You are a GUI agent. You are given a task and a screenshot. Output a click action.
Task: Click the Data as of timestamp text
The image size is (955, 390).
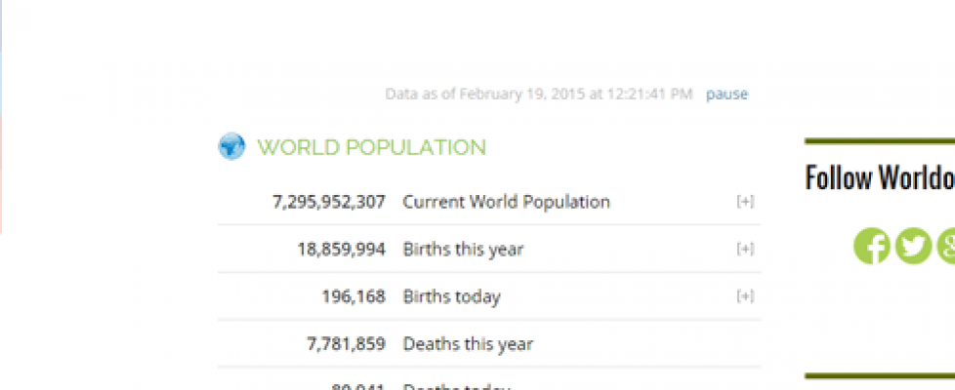click(x=538, y=95)
